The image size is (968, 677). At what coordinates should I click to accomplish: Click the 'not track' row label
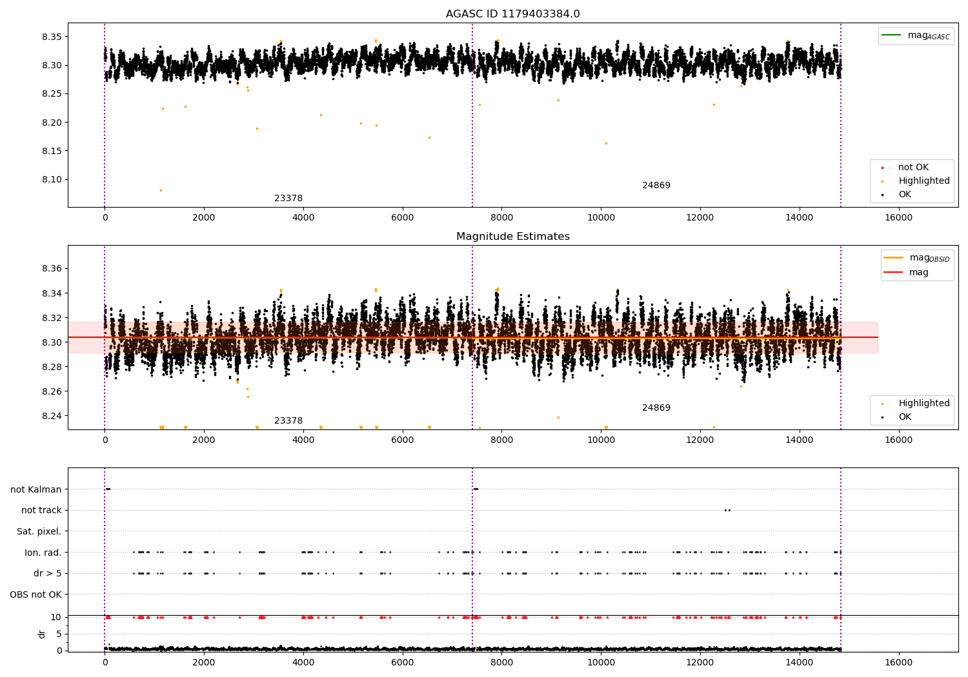point(41,511)
